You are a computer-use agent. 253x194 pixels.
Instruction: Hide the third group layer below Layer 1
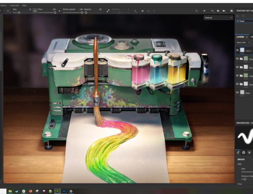237,76
